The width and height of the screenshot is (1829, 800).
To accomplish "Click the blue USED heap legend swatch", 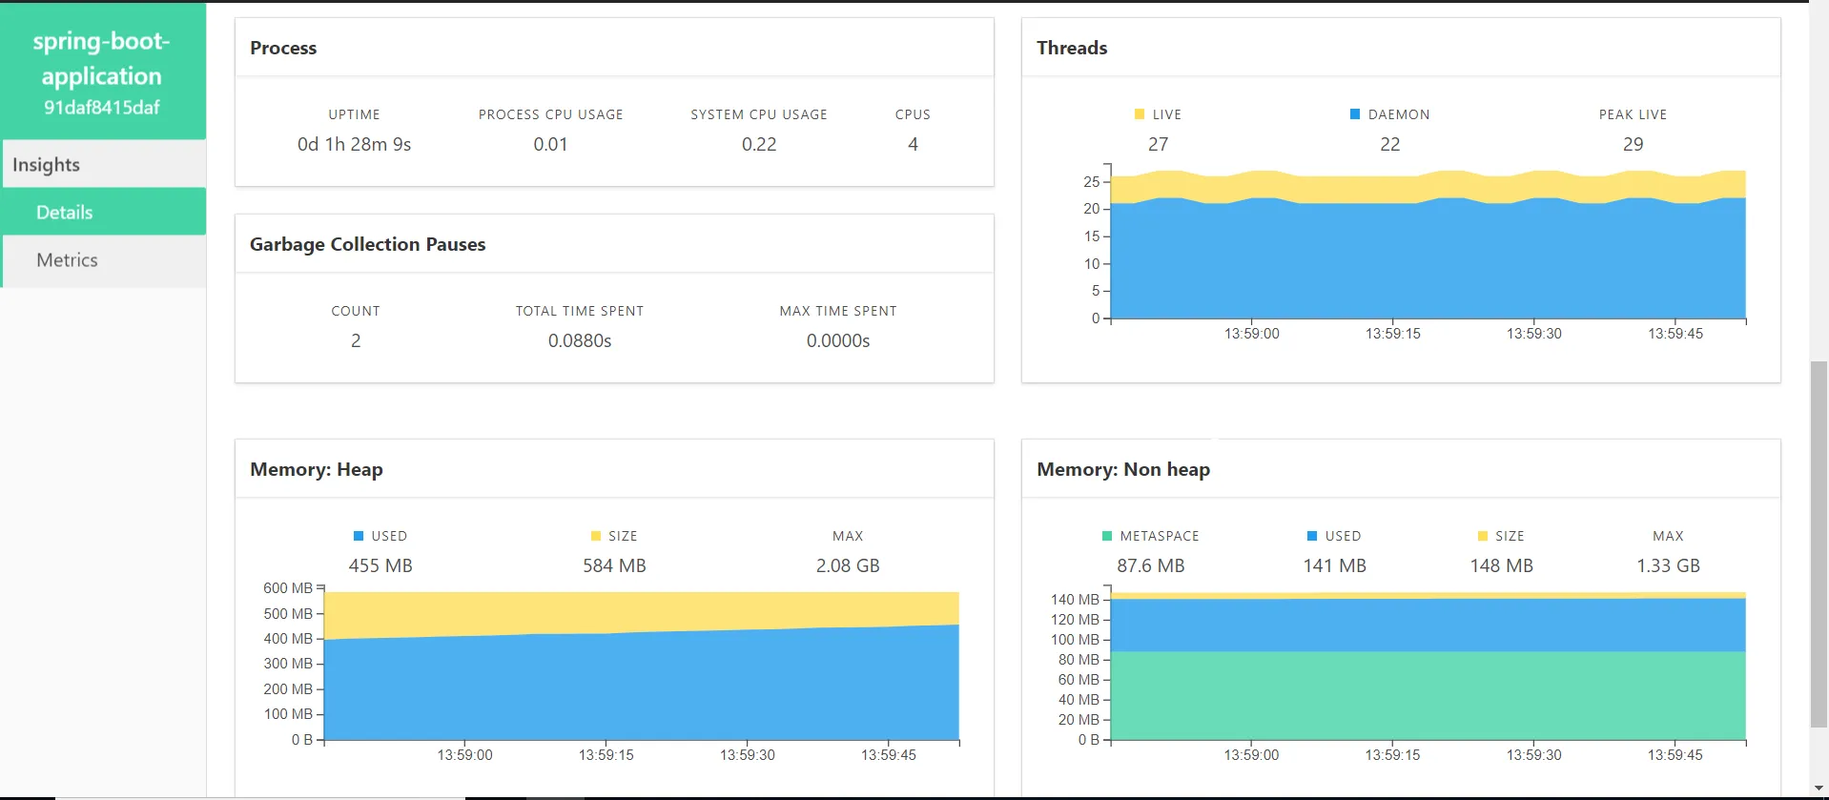I will pyautogui.click(x=359, y=536).
